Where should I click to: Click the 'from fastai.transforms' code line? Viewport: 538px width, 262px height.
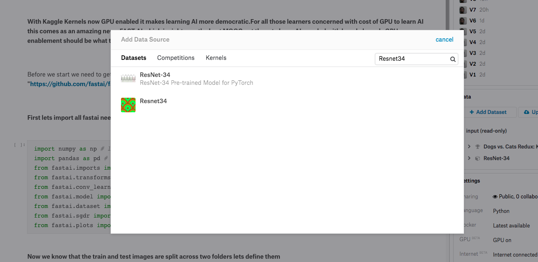pos(72,178)
